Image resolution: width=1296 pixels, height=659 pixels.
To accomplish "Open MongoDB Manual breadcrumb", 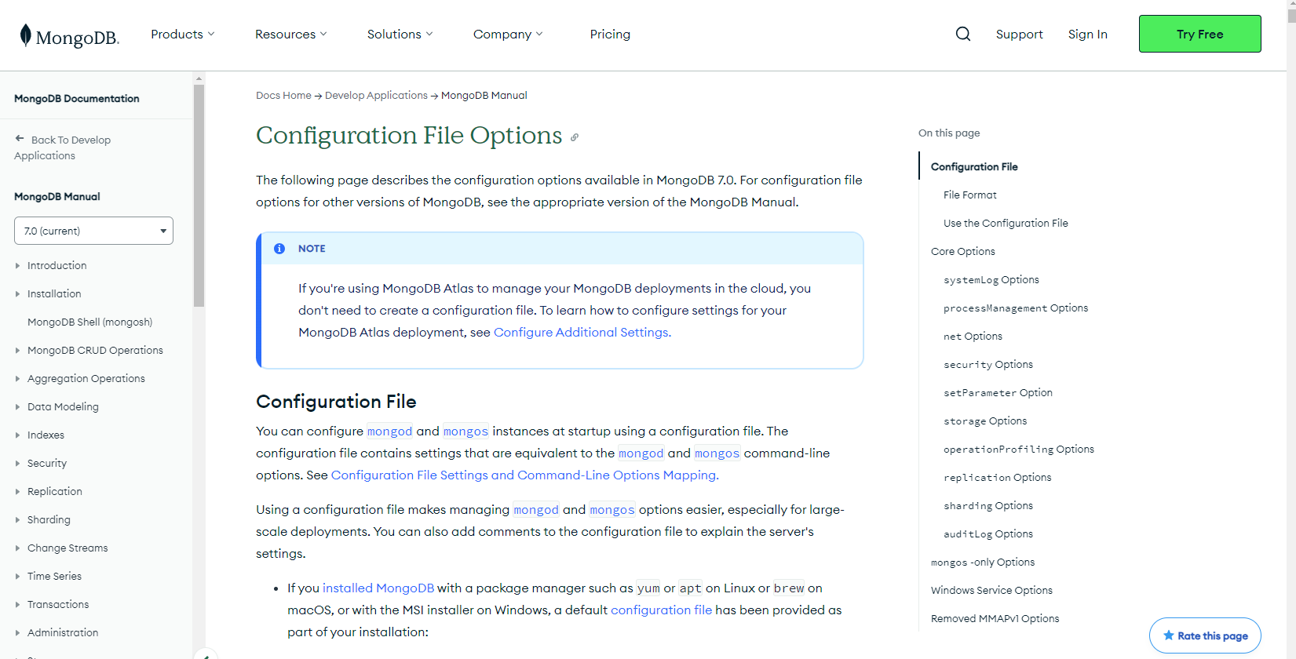I will [x=484, y=96].
